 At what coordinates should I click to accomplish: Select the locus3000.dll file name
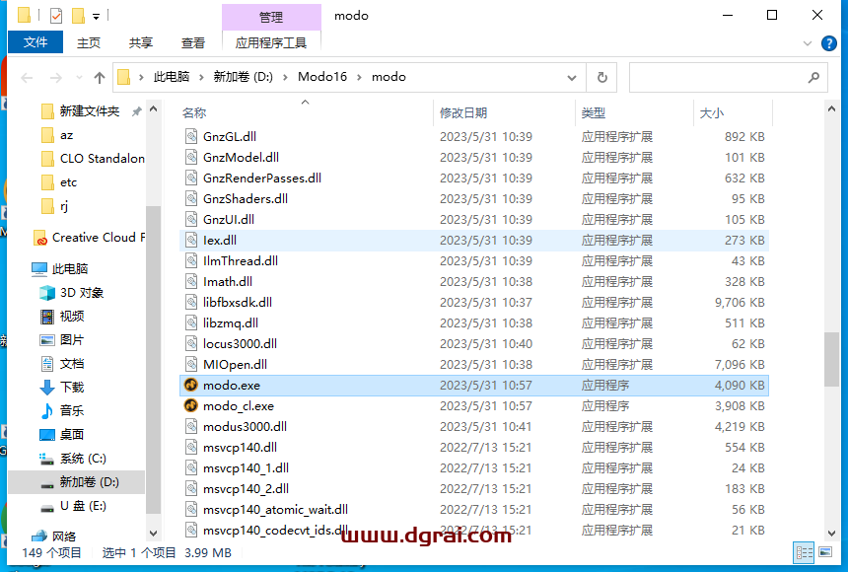pos(240,343)
